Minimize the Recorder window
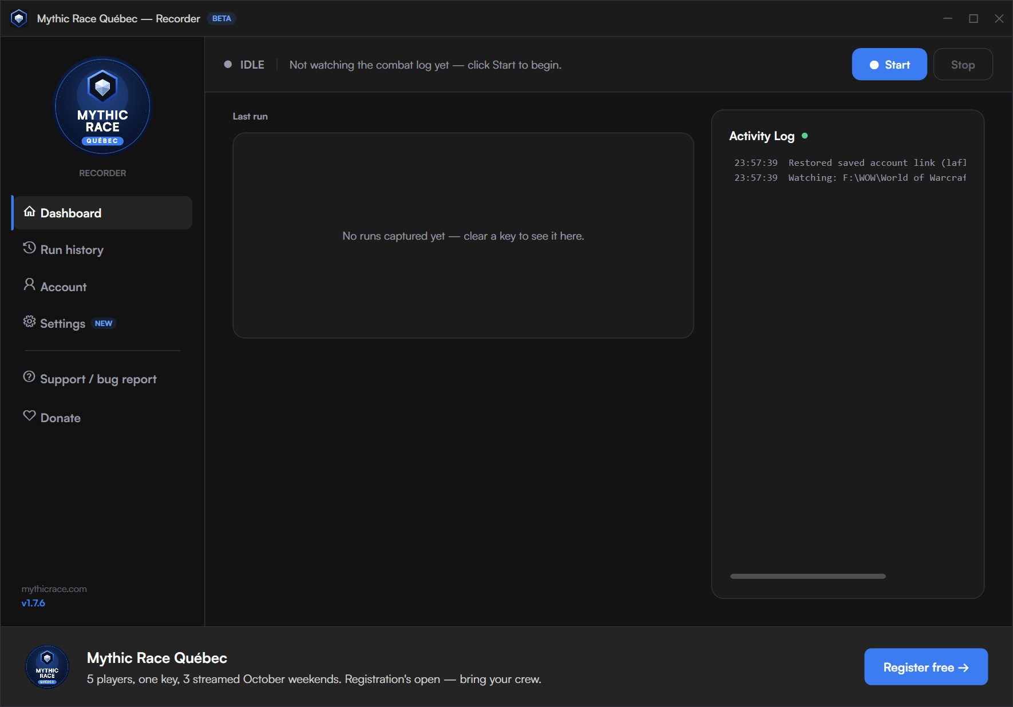Image resolution: width=1013 pixels, height=707 pixels. [948, 18]
